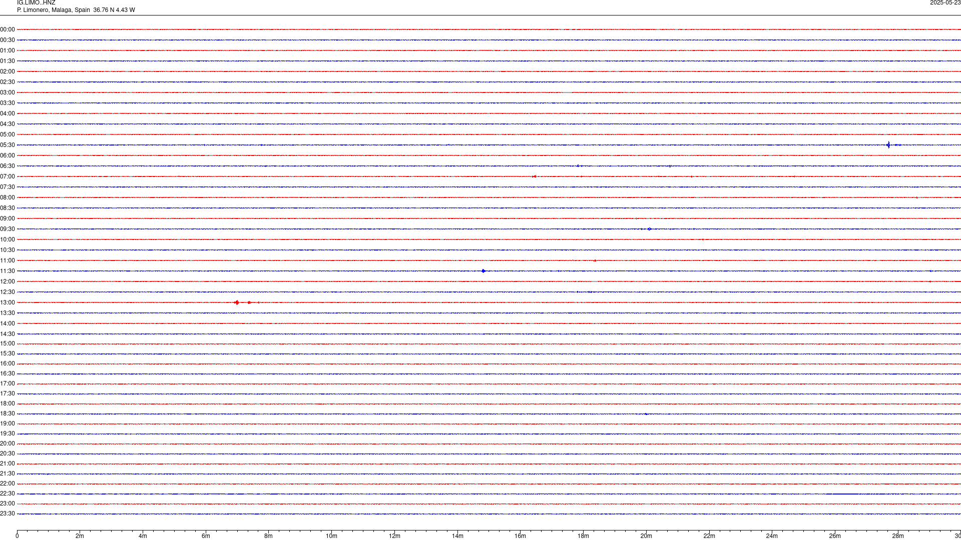Viewport: 961px width, 540px height.
Task: Click the 24m tick on the time axis
Action: [772, 536]
